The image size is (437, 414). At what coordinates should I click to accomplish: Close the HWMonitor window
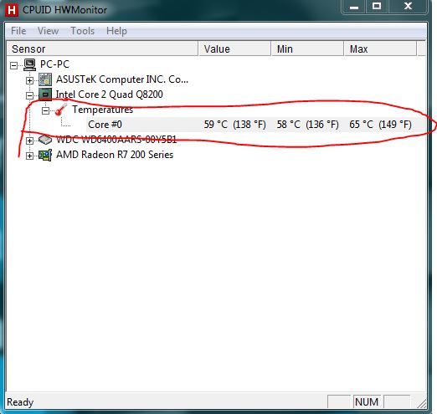408,7
